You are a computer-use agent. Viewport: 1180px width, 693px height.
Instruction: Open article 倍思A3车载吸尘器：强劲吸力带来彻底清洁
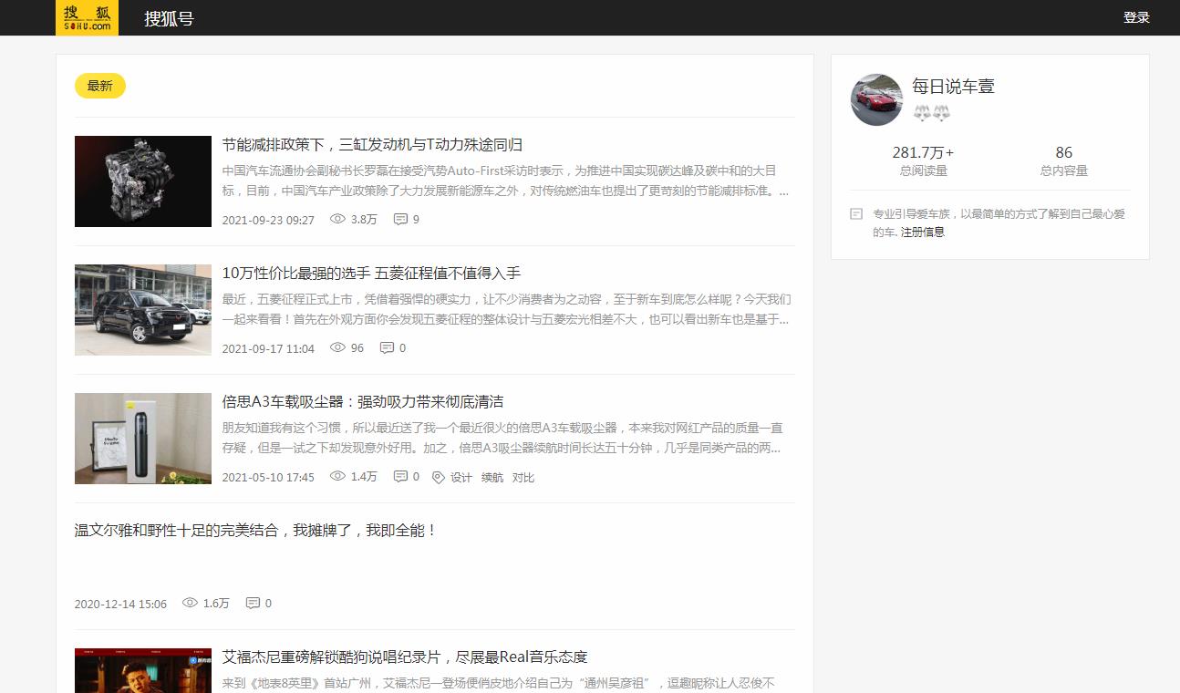pyautogui.click(x=363, y=402)
